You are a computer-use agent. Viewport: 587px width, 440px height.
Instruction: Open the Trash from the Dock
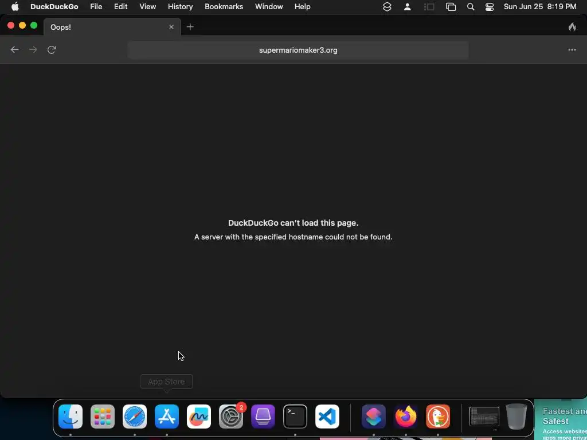(516, 417)
